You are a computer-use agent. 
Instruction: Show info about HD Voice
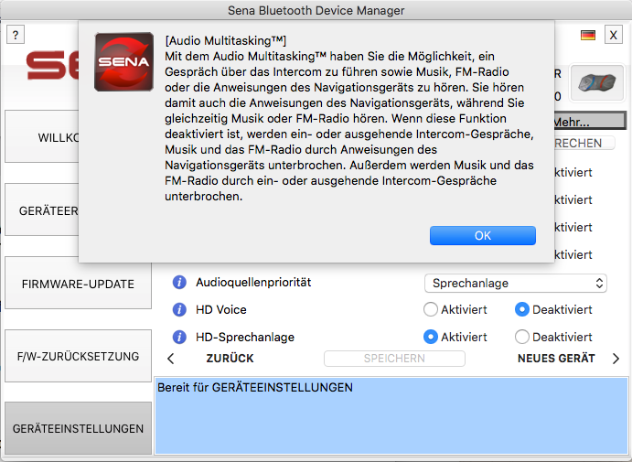[x=180, y=310]
